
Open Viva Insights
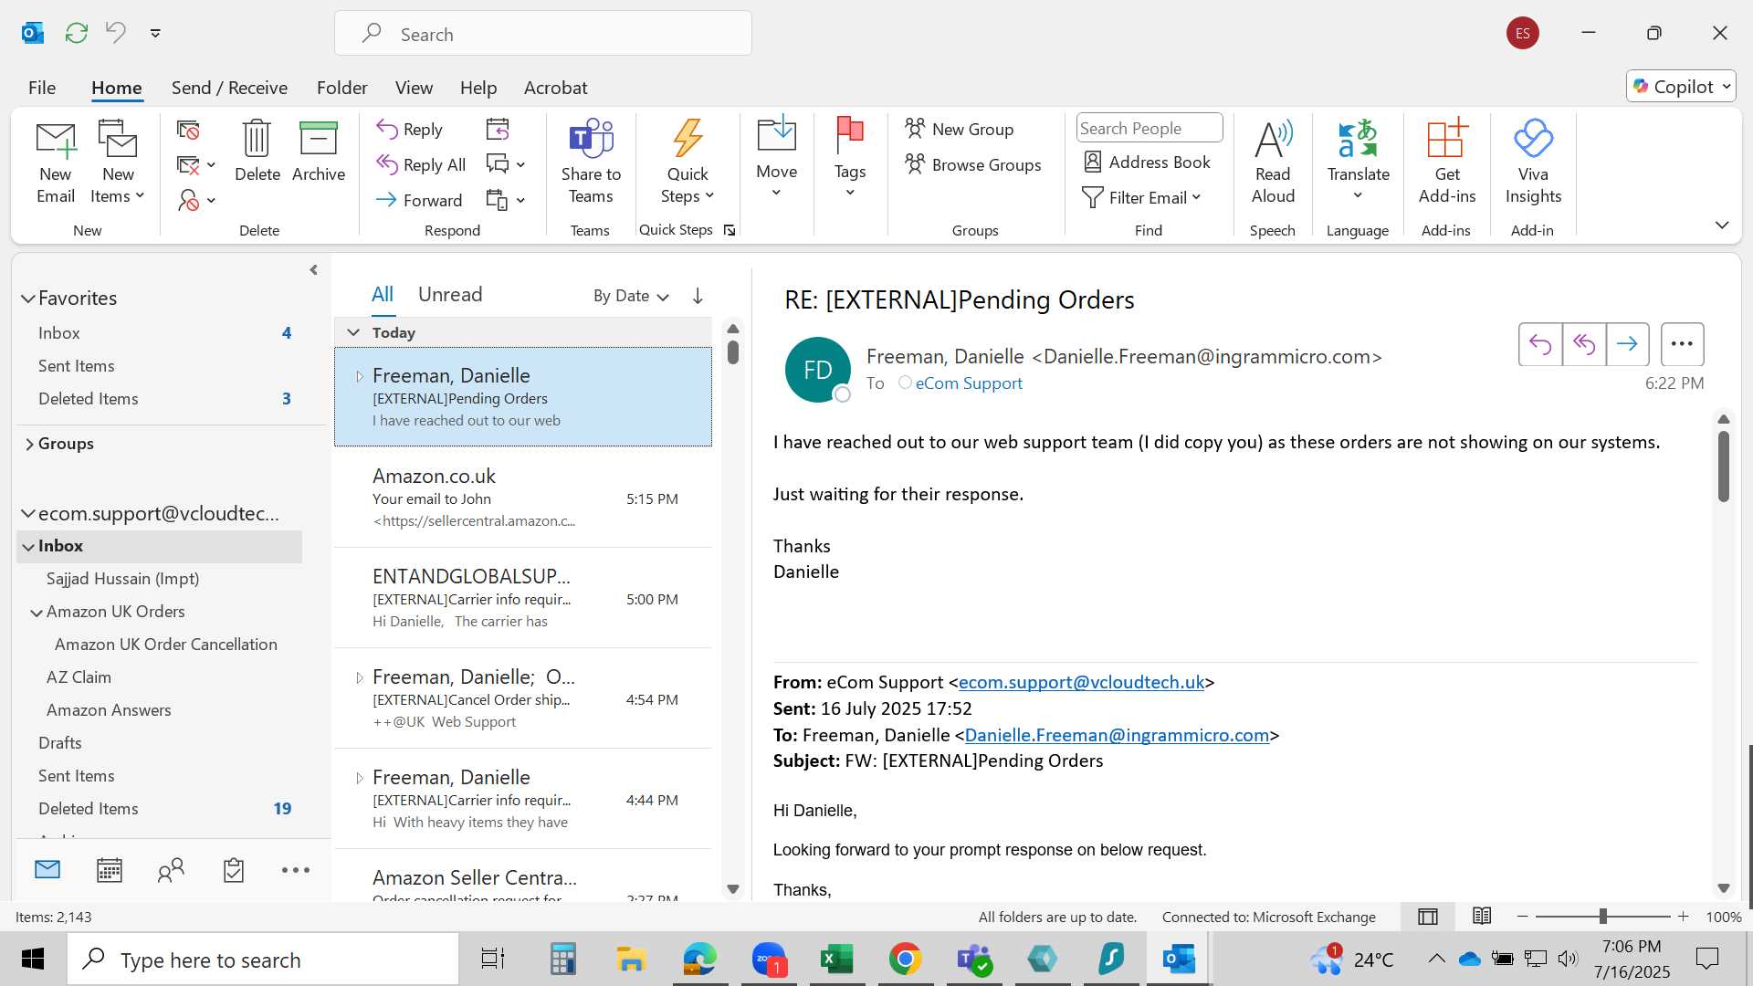coord(1533,163)
